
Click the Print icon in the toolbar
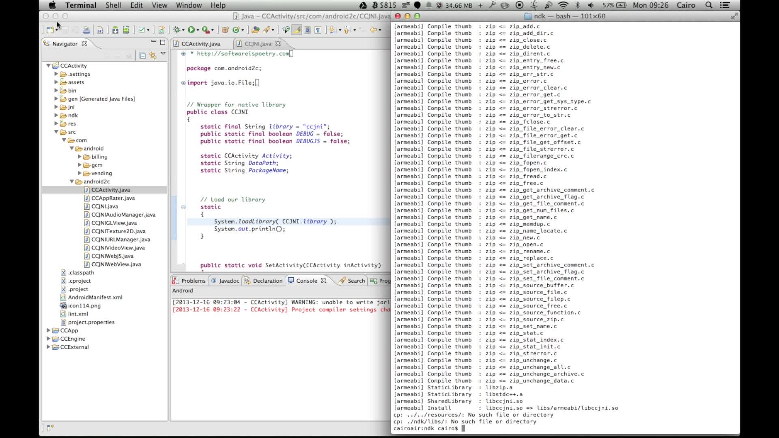pos(86,30)
